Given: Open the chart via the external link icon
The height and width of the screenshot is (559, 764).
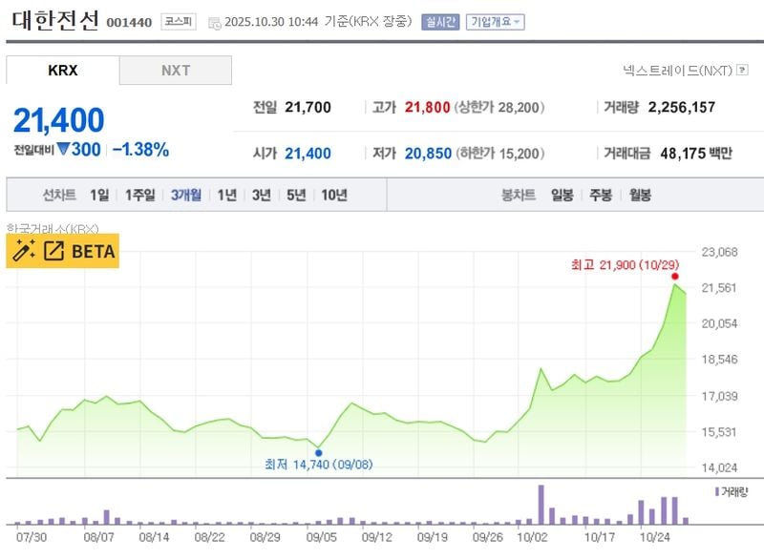Looking at the screenshot, I should point(54,250).
